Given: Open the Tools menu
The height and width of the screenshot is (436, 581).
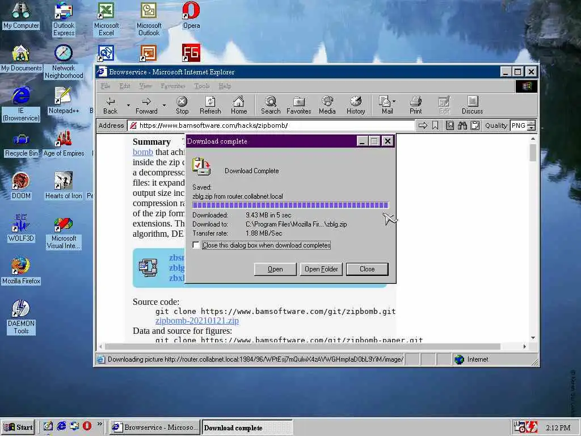Looking at the screenshot, I should [x=202, y=86].
